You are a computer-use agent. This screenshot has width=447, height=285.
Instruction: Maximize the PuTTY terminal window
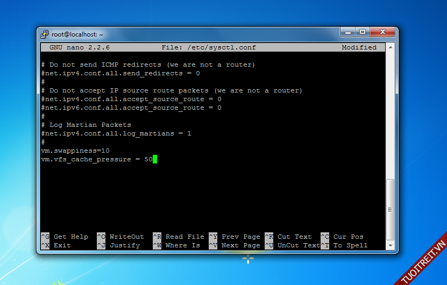pyautogui.click(x=362, y=32)
